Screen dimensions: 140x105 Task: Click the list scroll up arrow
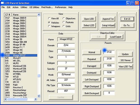[39, 15]
